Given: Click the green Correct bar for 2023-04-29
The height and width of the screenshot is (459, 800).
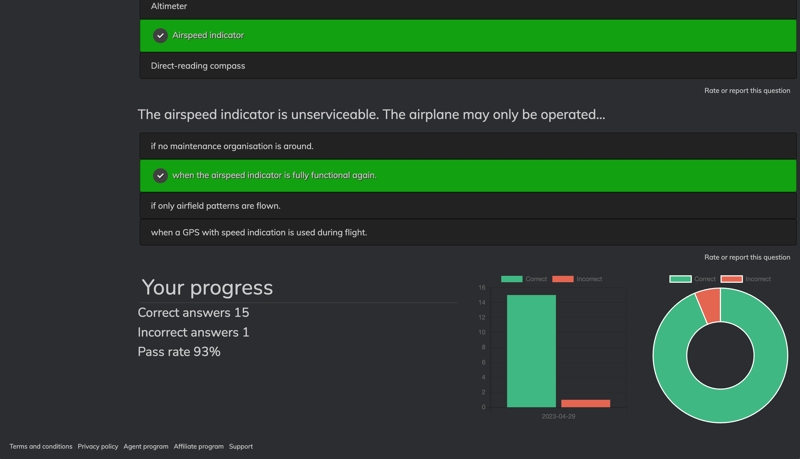Looking at the screenshot, I should 531,351.
